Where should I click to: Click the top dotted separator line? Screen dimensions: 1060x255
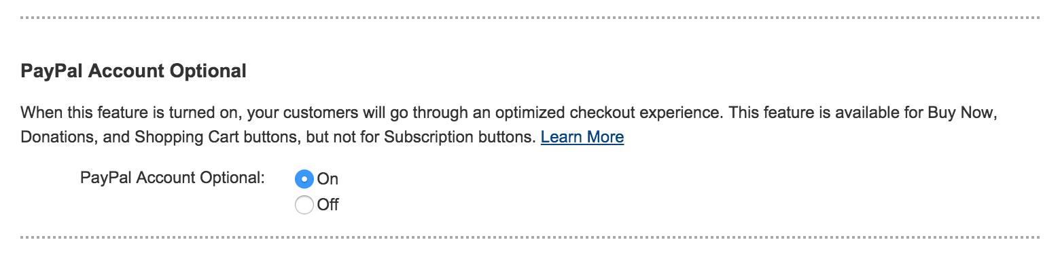pos(530,17)
